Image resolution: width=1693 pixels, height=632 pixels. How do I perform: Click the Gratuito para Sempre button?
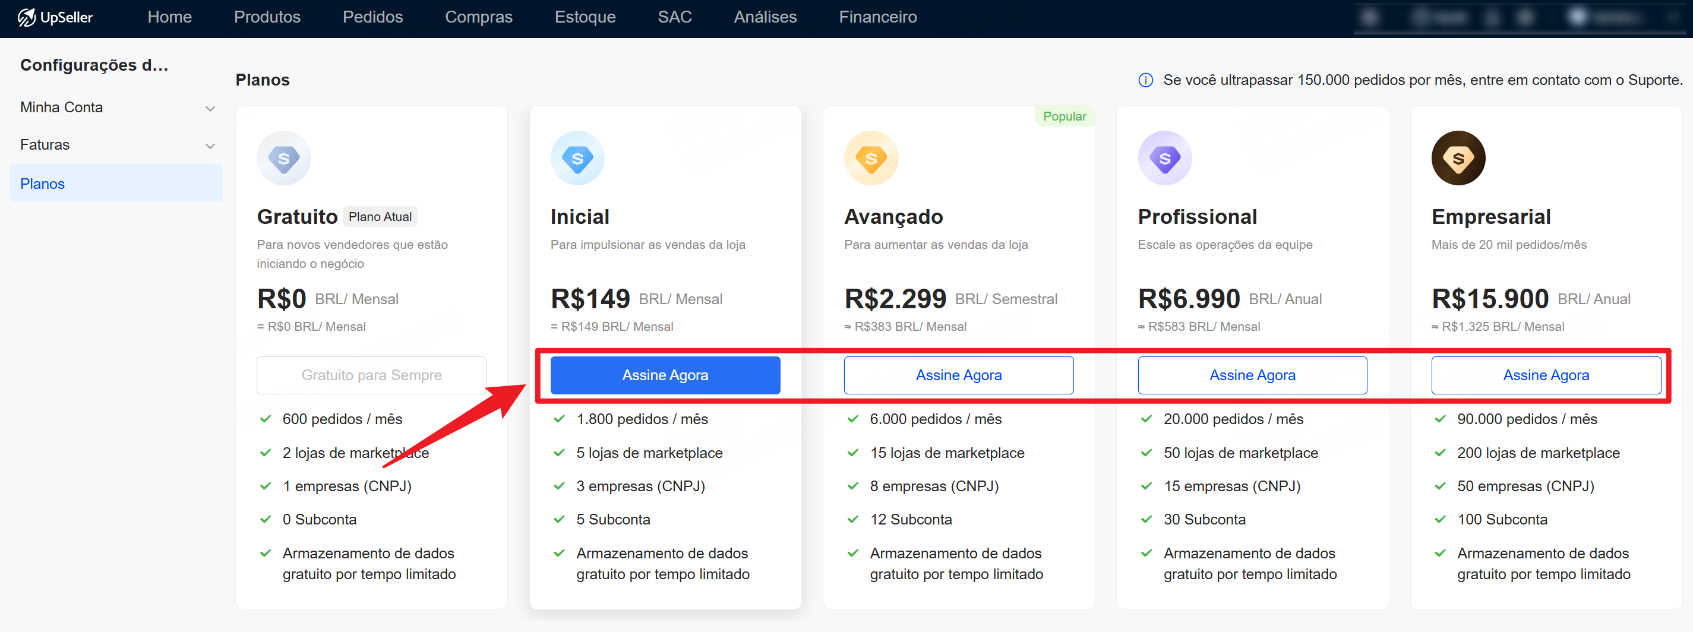point(371,375)
